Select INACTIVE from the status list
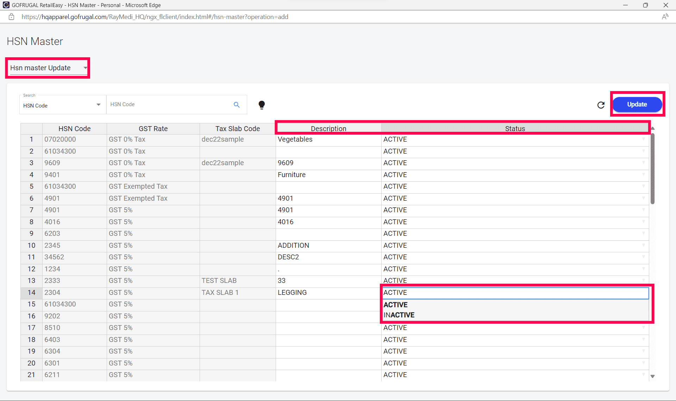 click(399, 315)
